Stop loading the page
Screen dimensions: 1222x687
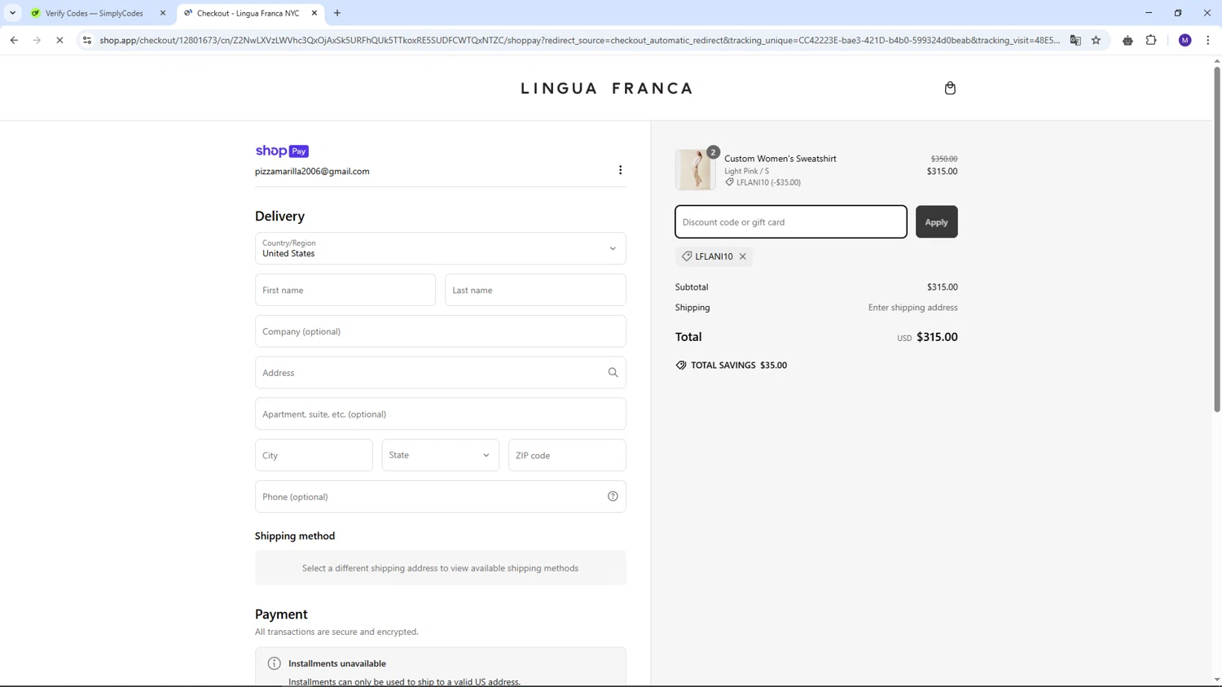coord(59,40)
